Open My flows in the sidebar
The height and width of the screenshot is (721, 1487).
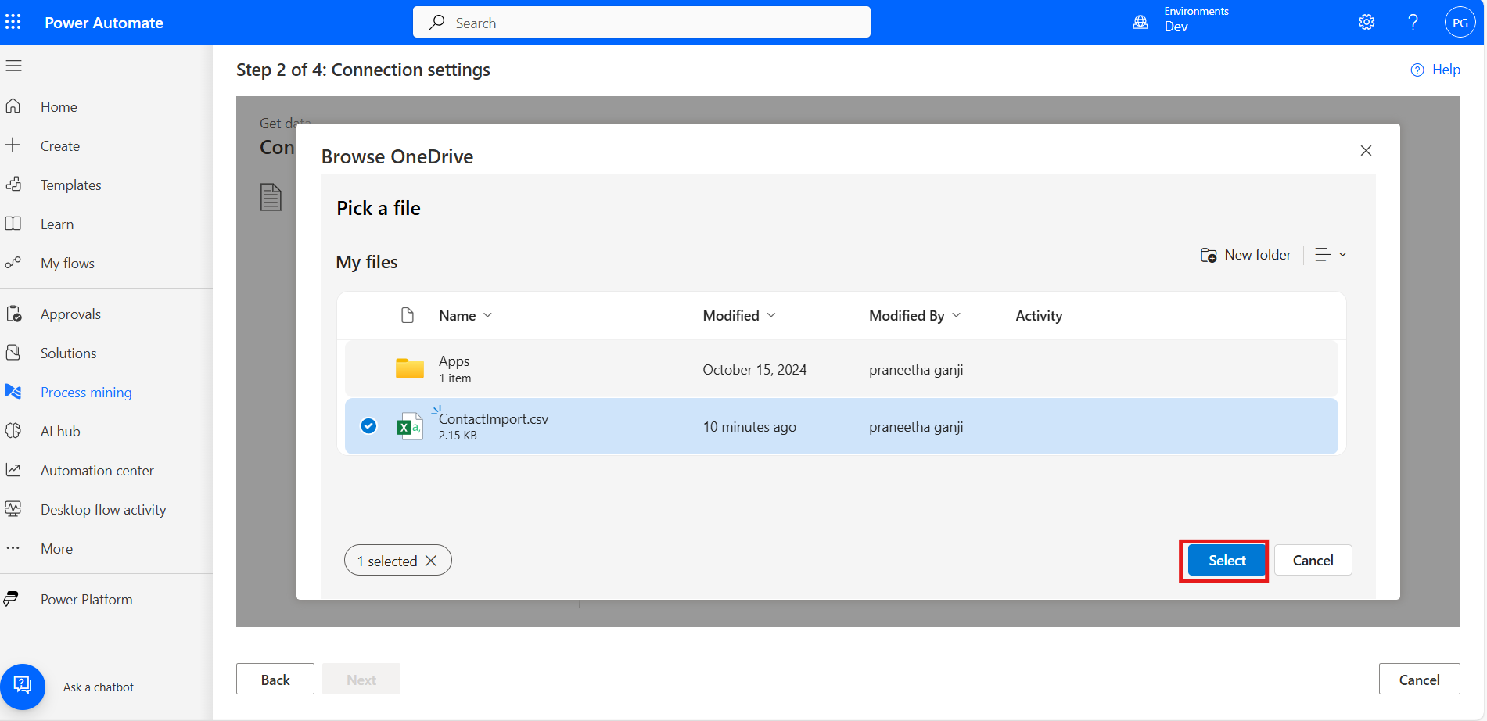(x=67, y=263)
